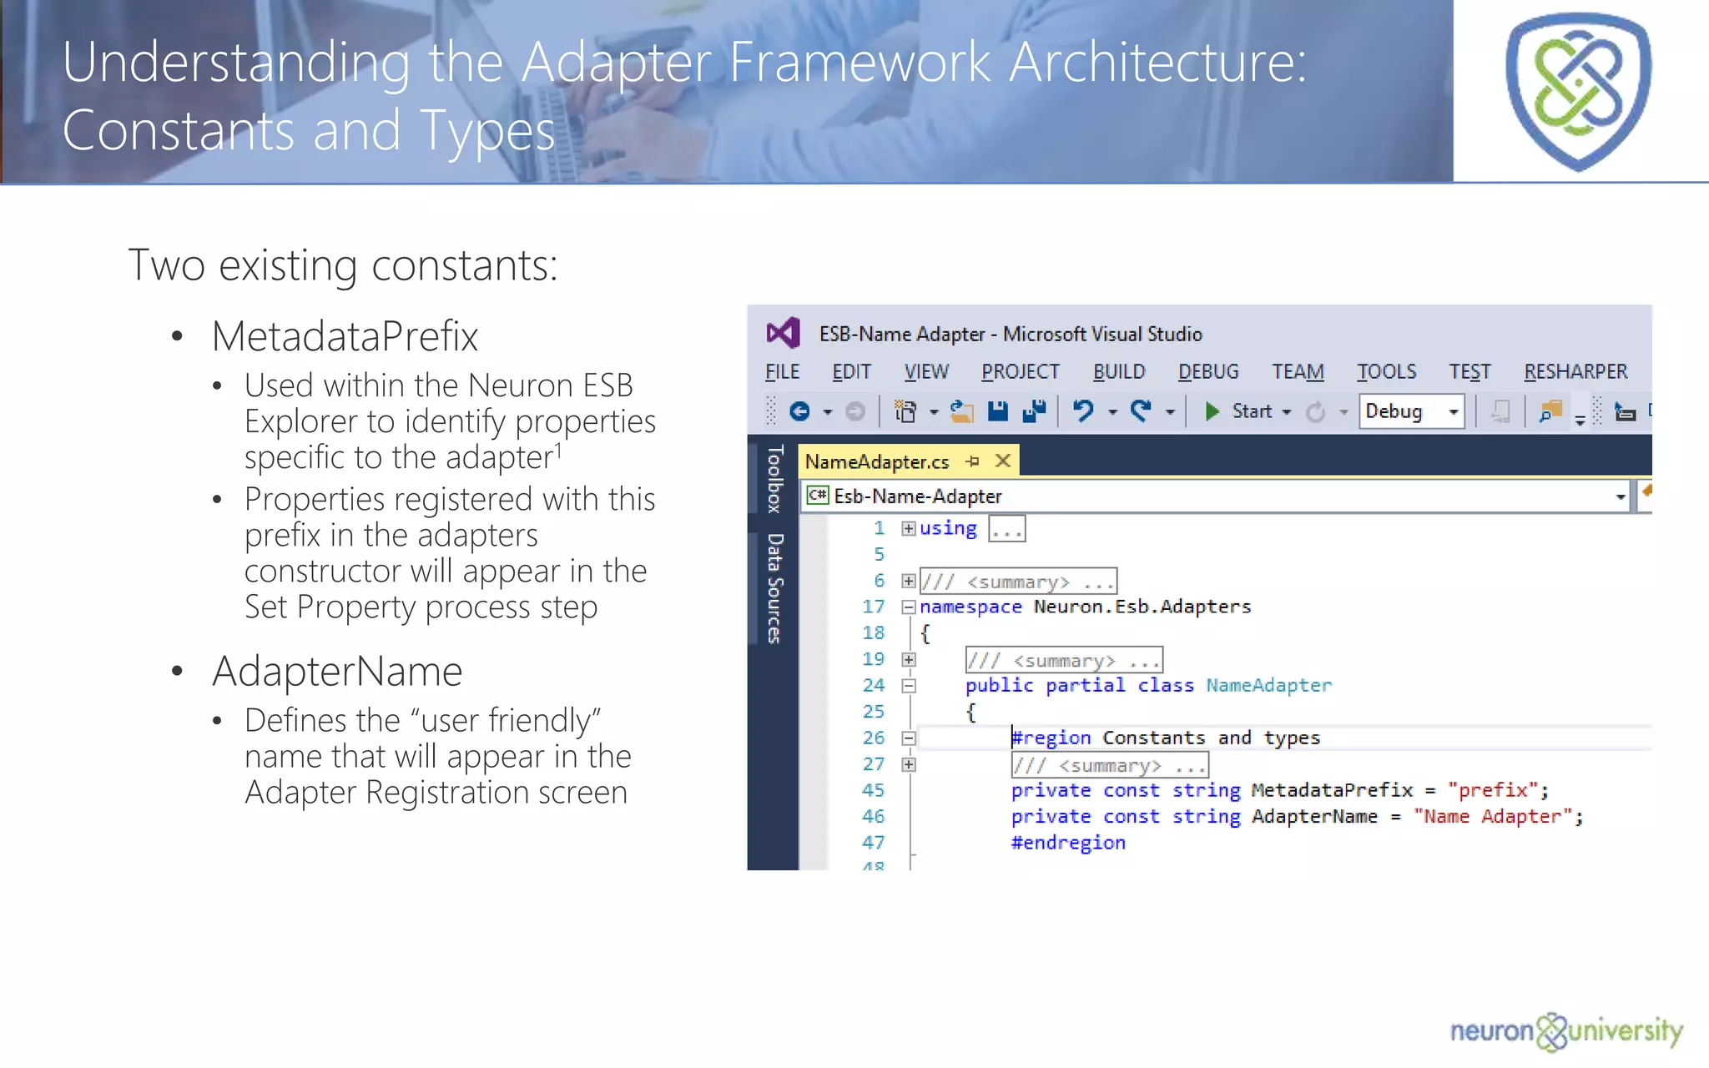Open the Esb-Name-Adapter project dropdown
1709x1068 pixels.
pos(1620,496)
